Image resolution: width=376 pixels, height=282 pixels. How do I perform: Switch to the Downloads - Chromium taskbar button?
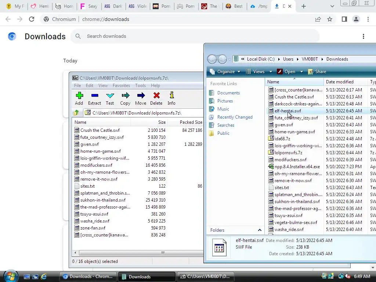88,276
